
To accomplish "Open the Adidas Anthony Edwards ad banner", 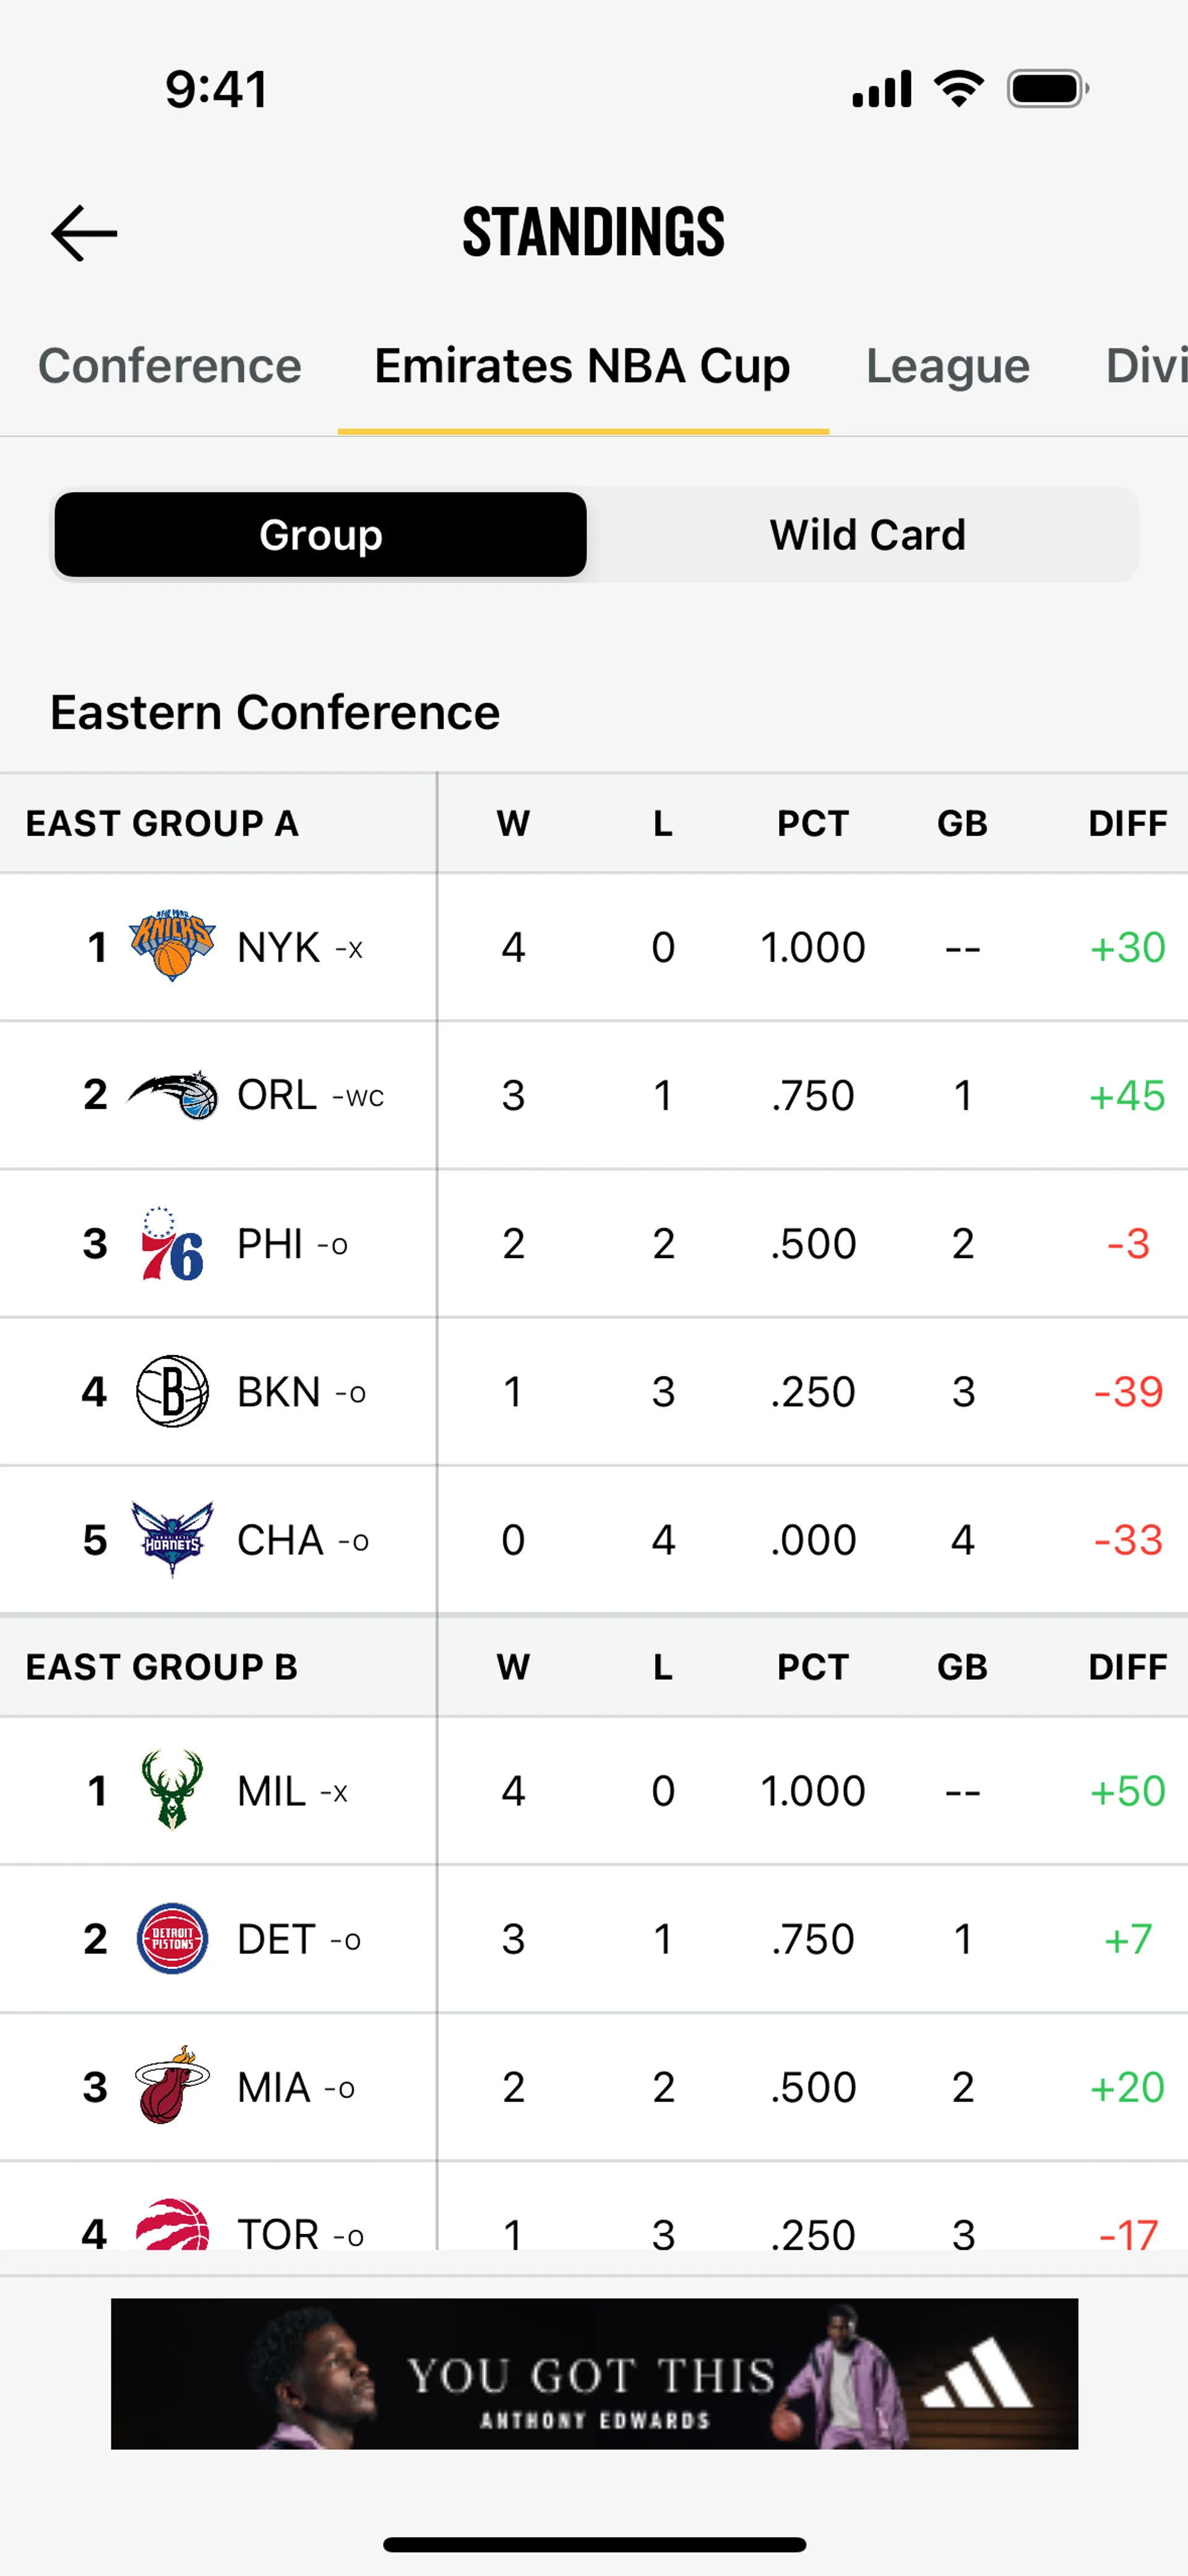I will coord(594,2373).
